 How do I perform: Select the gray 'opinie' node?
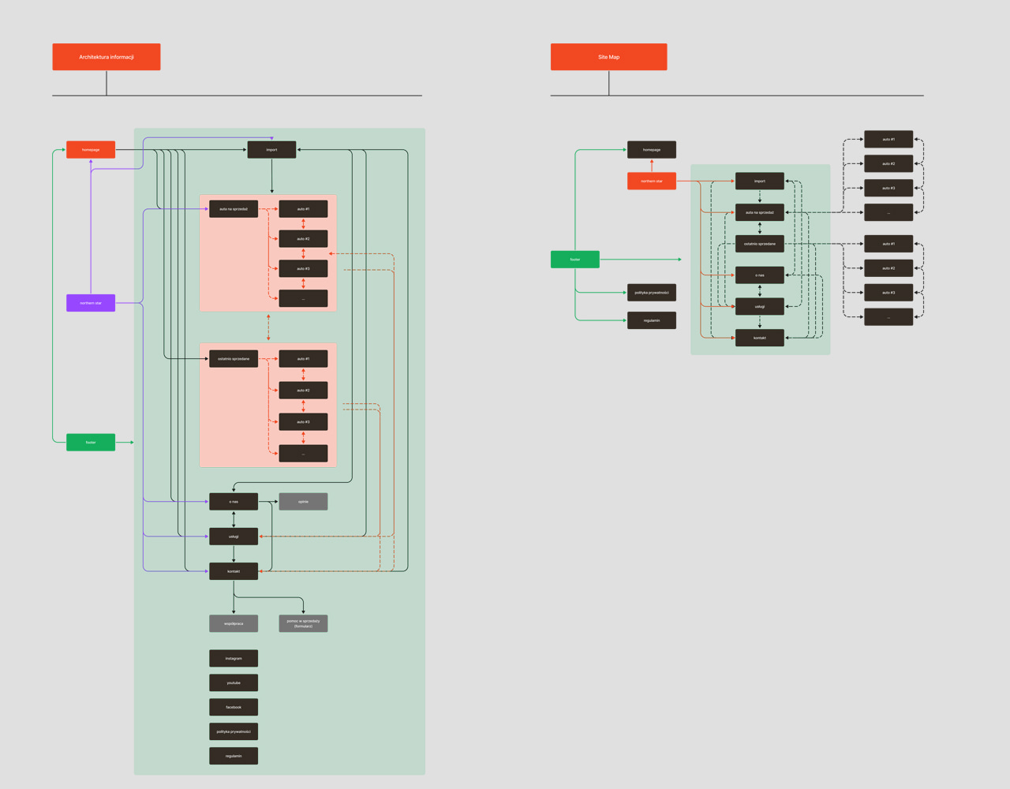click(303, 502)
